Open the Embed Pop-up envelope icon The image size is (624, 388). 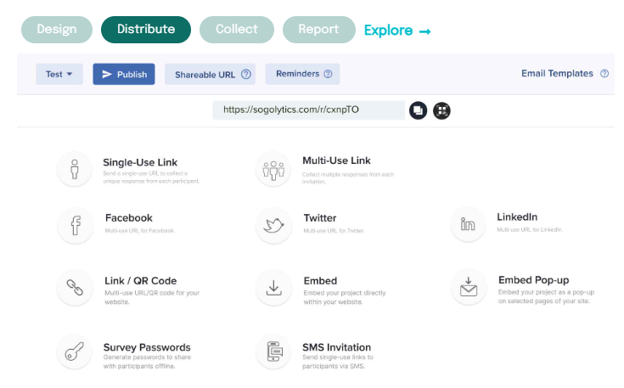468,289
